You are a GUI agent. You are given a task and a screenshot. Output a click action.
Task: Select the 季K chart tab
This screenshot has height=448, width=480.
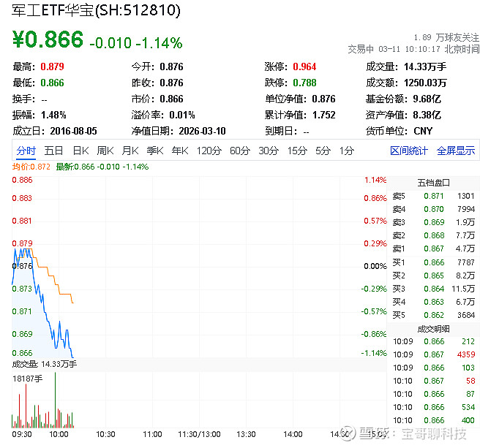click(x=155, y=151)
